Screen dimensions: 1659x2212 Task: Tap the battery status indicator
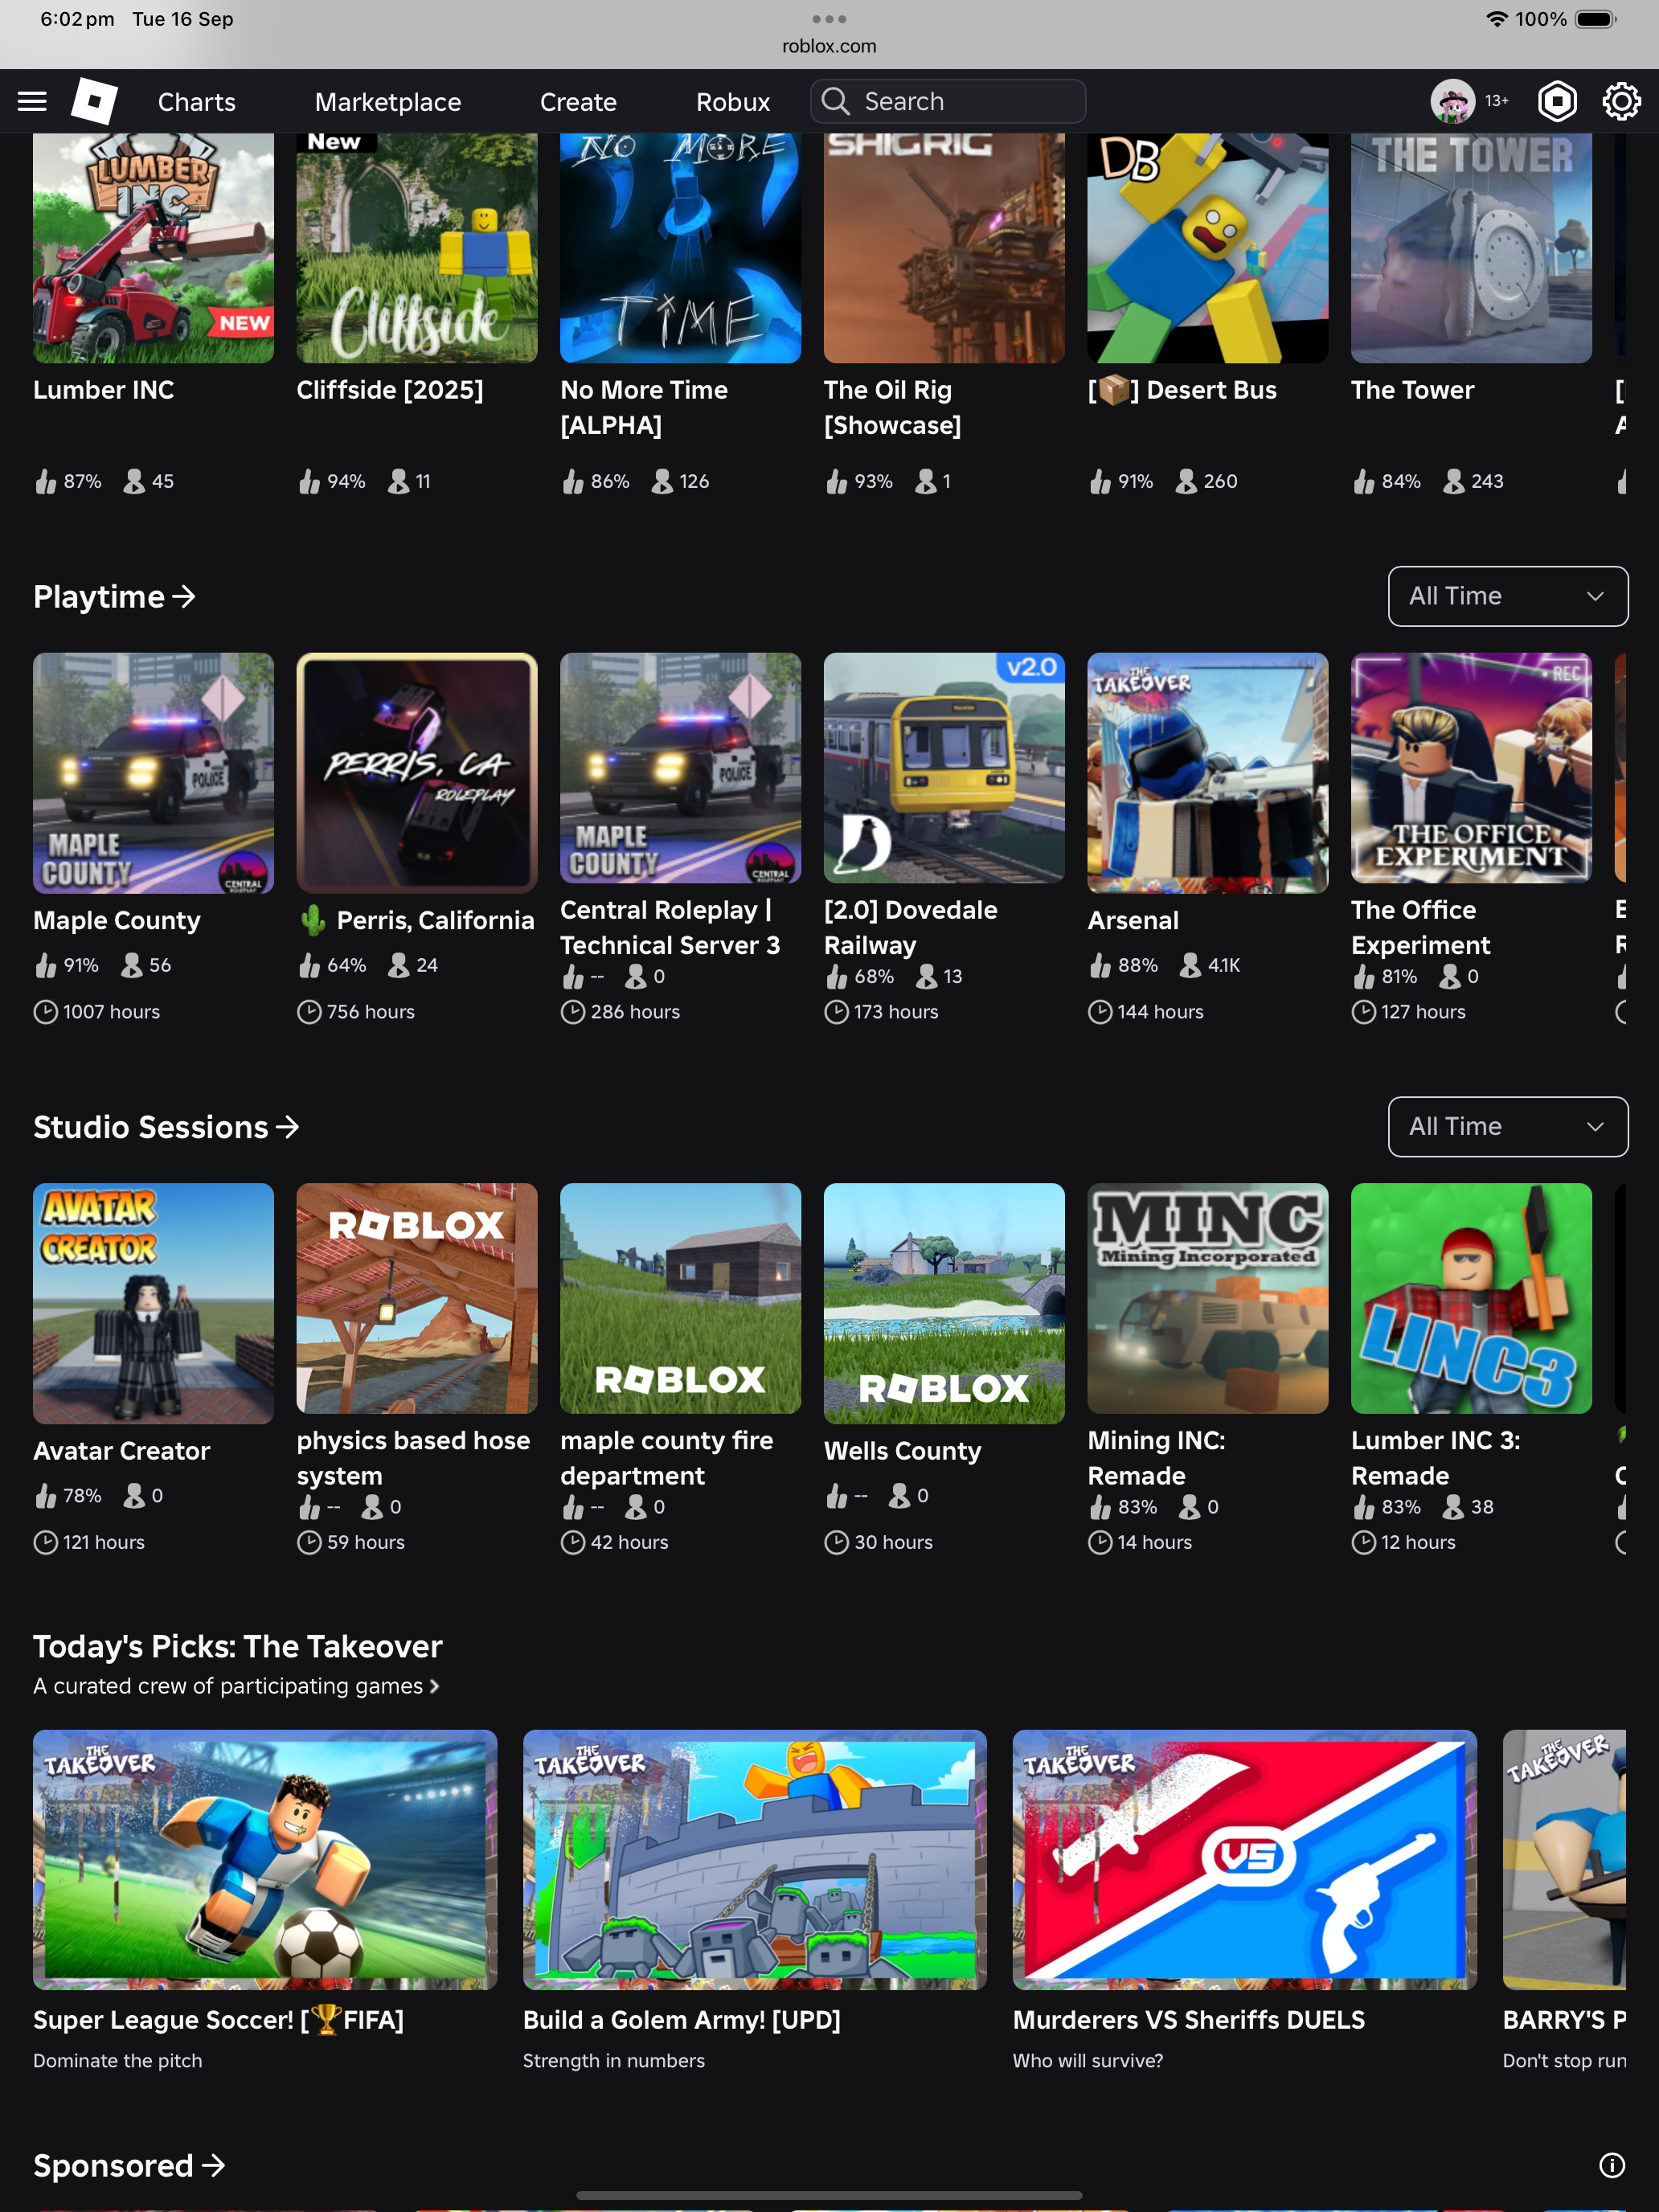tap(1596, 19)
